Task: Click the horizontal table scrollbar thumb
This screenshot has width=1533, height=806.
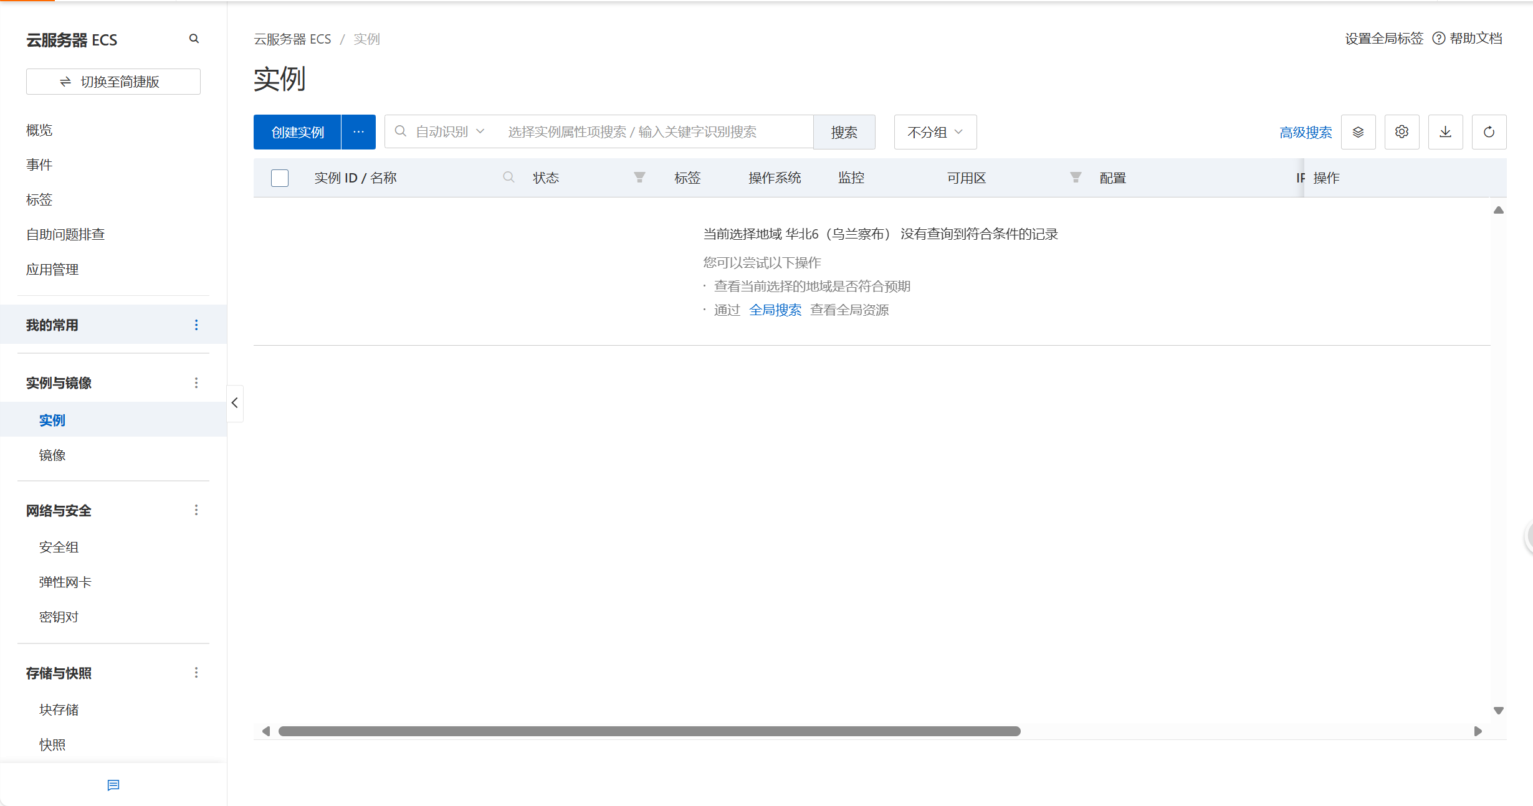Action: point(649,731)
